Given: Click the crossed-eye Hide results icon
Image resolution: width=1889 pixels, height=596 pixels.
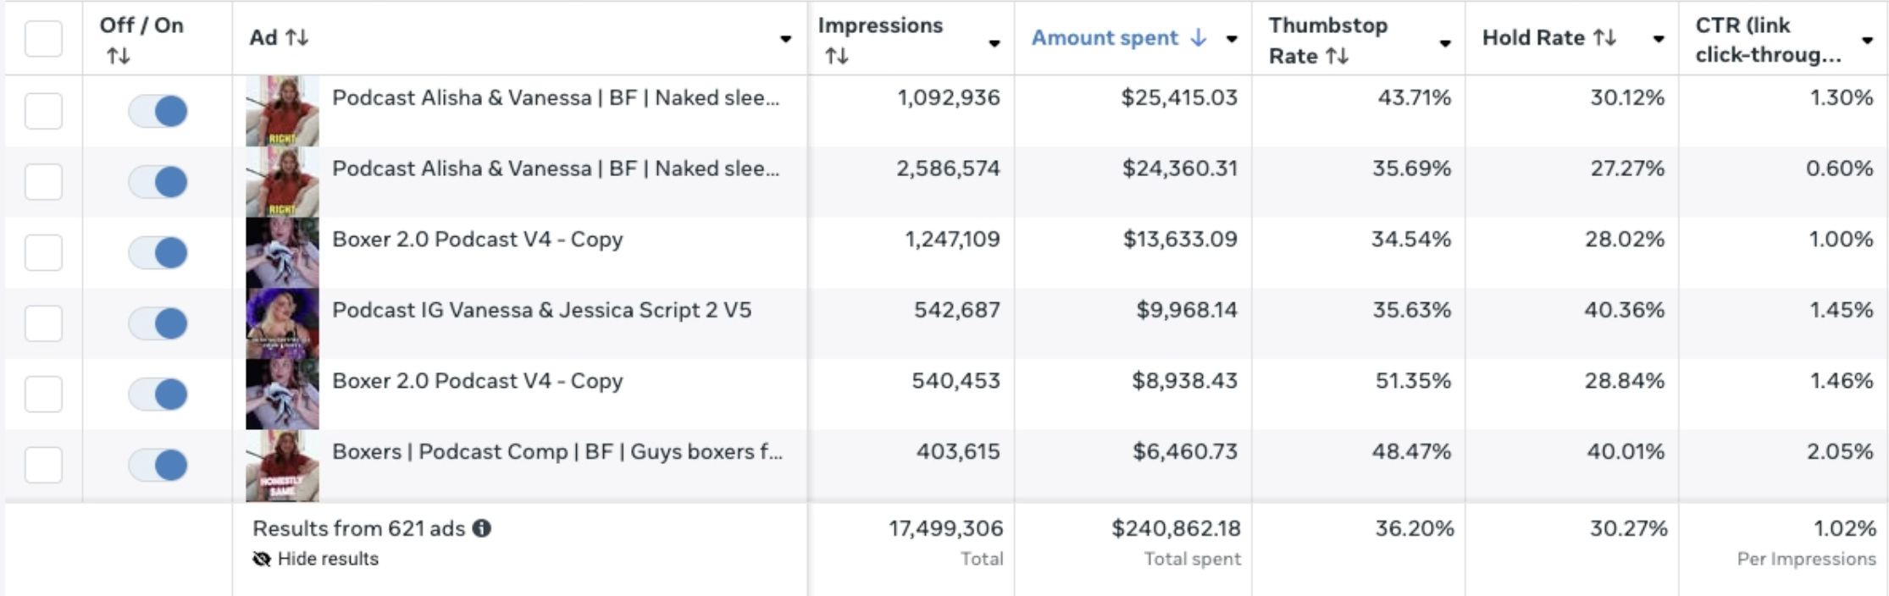Looking at the screenshot, I should pos(262,559).
